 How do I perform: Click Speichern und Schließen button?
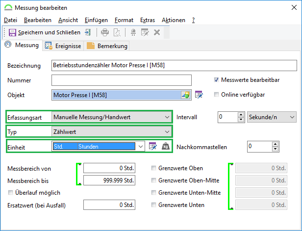click(x=45, y=32)
